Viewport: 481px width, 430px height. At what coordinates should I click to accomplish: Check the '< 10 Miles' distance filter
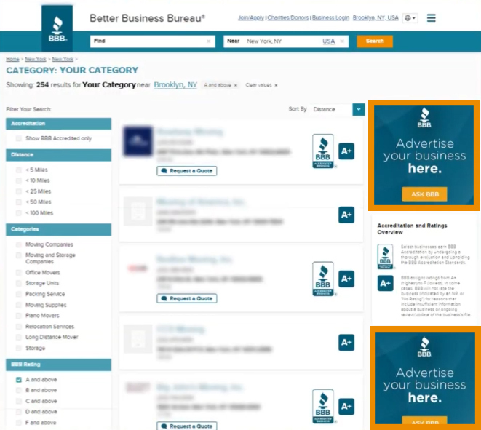(19, 180)
